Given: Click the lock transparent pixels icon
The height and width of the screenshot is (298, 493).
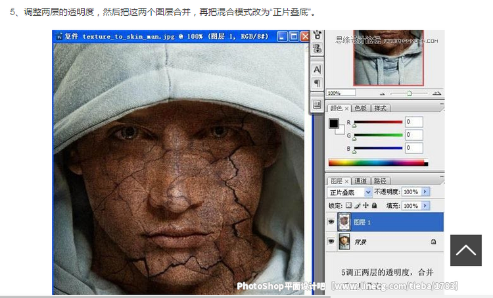Looking at the screenshot, I should point(349,206).
